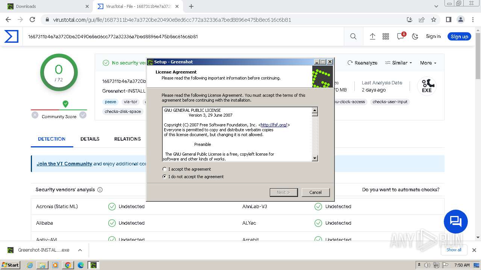Open a new Chrome tab
This screenshot has height=270, width=481.
tap(191, 6)
